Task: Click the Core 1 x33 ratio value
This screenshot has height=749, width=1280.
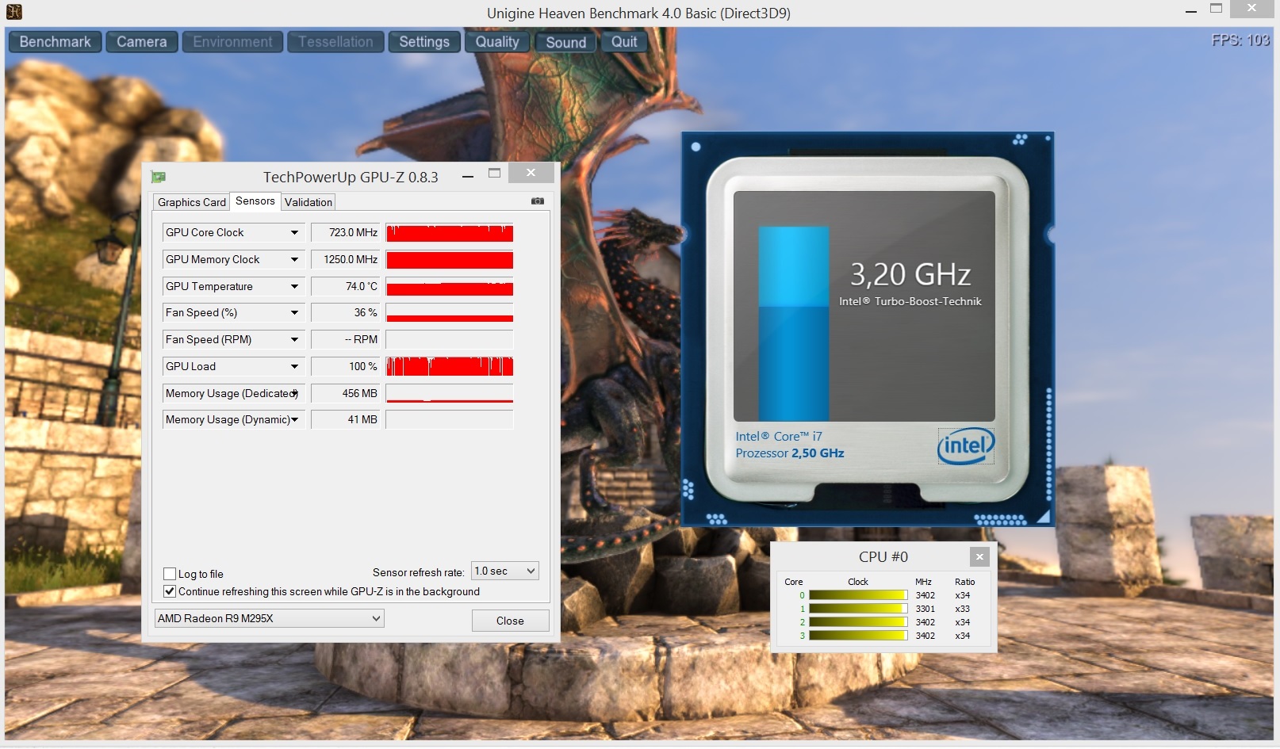Action: [963, 609]
